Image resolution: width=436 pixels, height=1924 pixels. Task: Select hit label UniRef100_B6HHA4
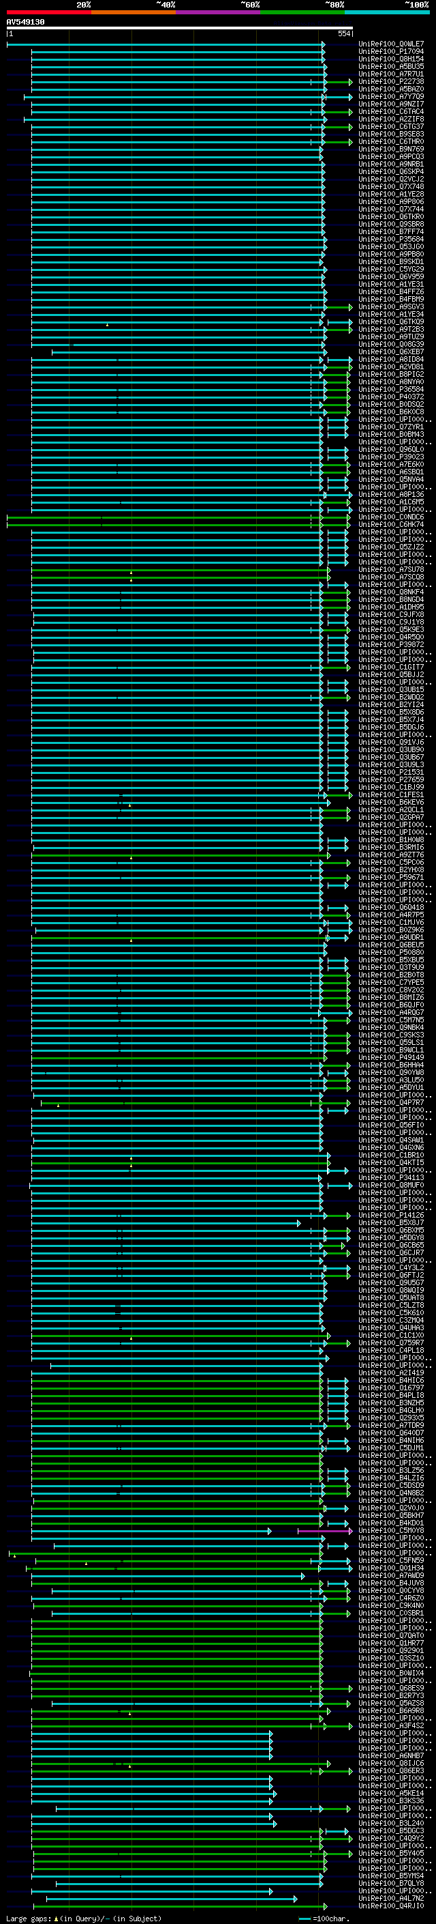[391, 1065]
